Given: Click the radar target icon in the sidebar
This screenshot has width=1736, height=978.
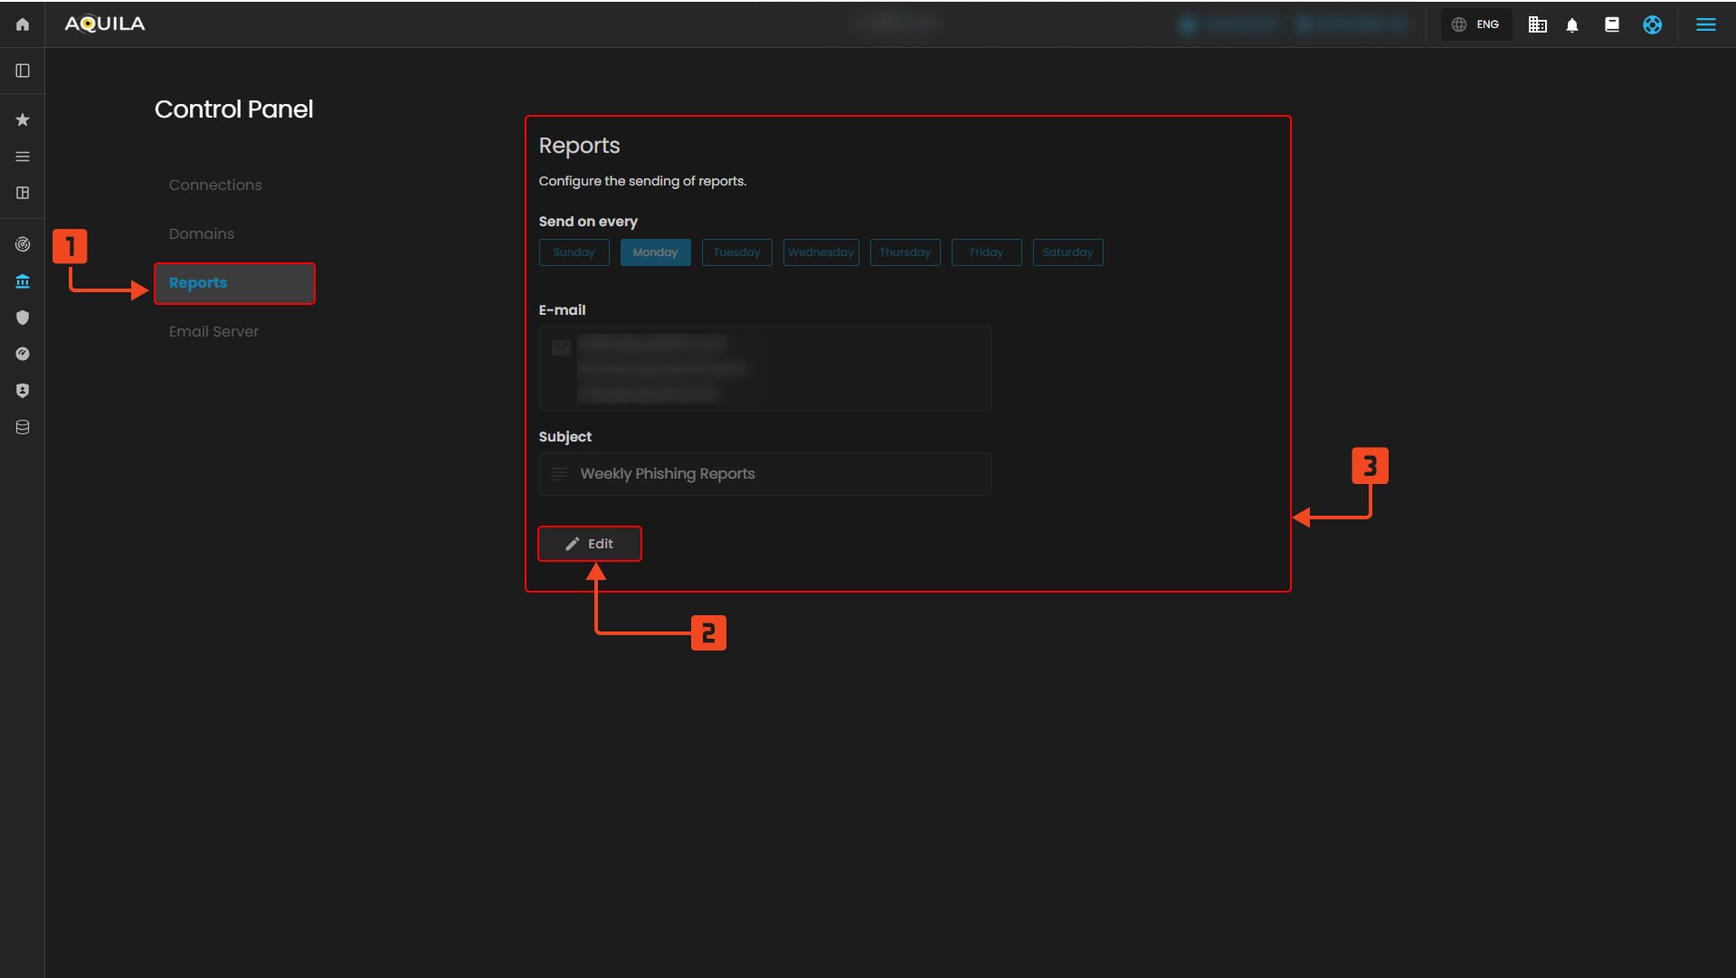Looking at the screenshot, I should [23, 244].
